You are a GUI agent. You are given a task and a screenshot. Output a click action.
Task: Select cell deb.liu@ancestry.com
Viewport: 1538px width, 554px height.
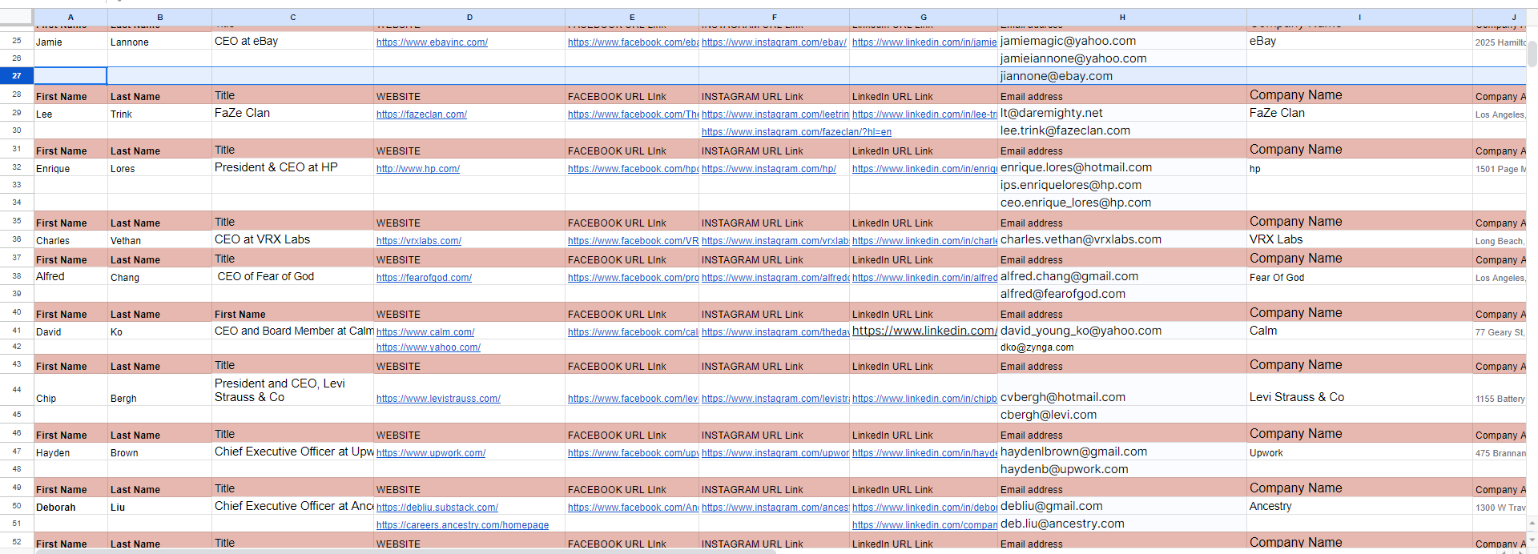pos(1122,524)
